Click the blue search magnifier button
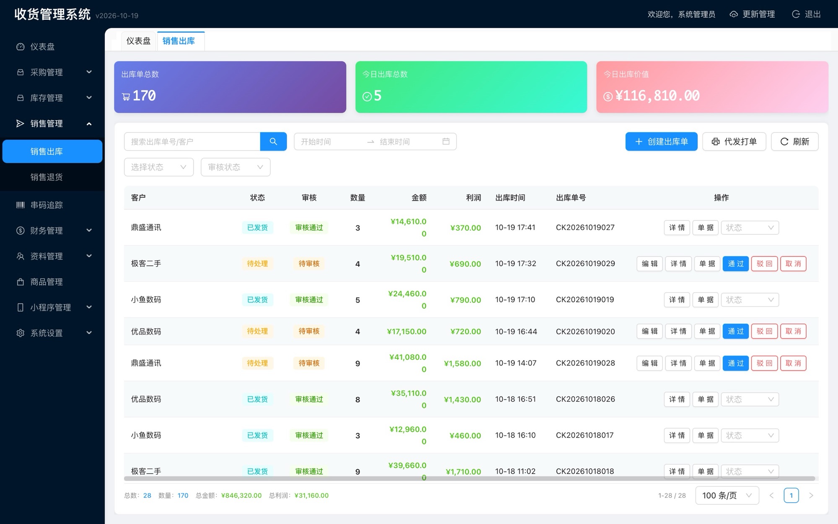 point(273,142)
